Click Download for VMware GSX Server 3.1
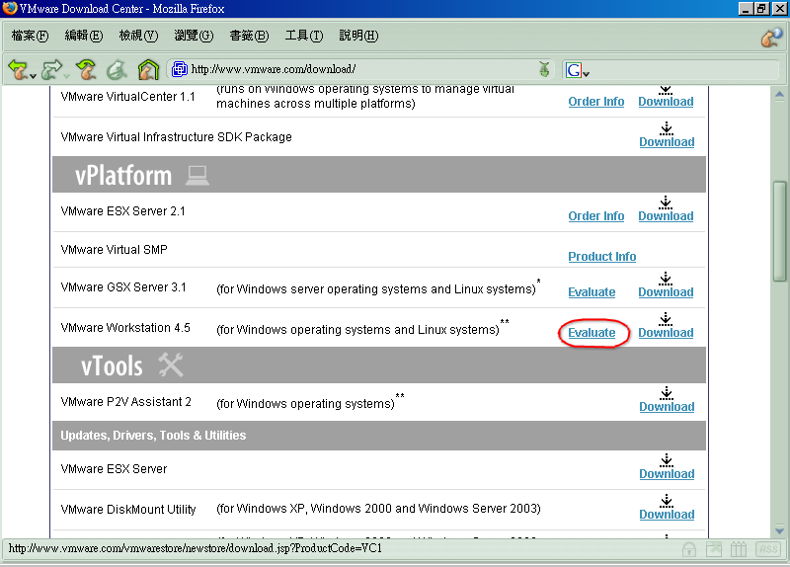Screen dimensions: 790x567 (x=666, y=292)
